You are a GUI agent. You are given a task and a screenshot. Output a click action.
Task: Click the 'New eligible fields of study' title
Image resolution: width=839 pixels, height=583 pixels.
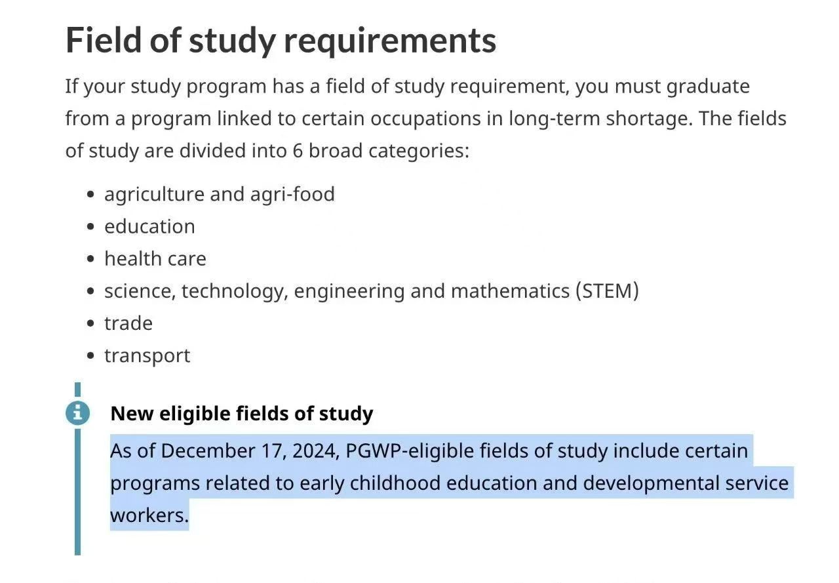[x=242, y=413]
